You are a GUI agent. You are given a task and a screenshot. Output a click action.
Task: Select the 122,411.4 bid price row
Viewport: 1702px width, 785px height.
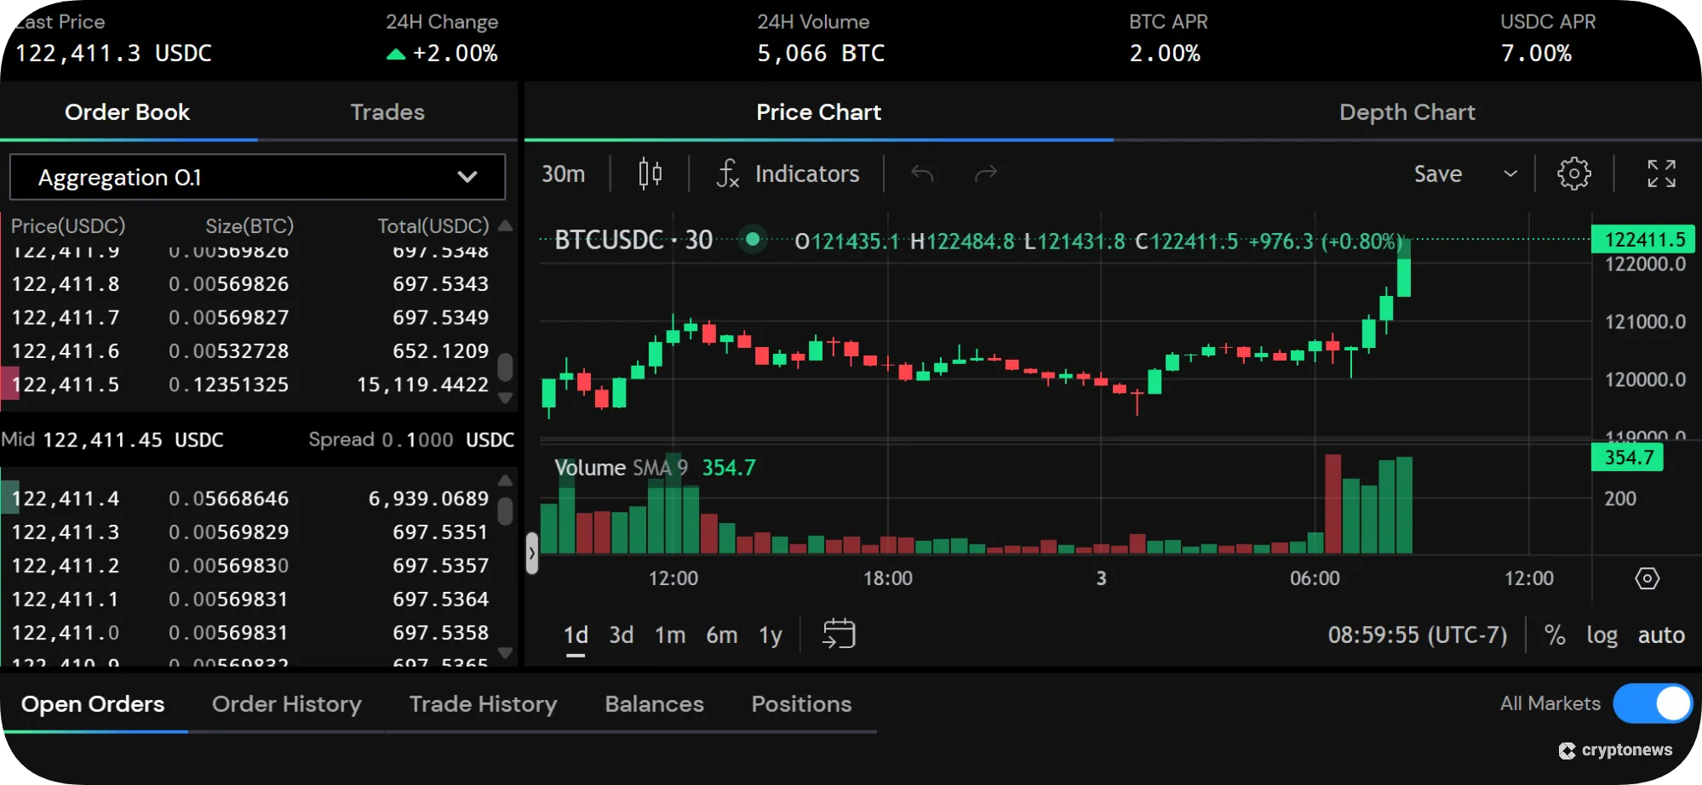250,498
